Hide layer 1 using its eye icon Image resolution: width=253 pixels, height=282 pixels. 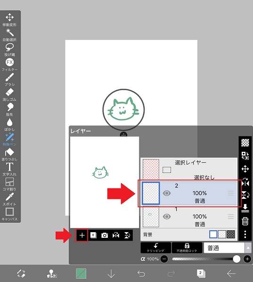[167, 217]
